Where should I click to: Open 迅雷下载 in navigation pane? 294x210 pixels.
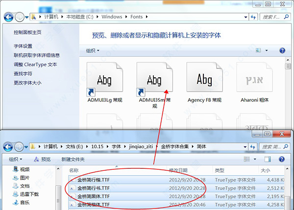25,194
